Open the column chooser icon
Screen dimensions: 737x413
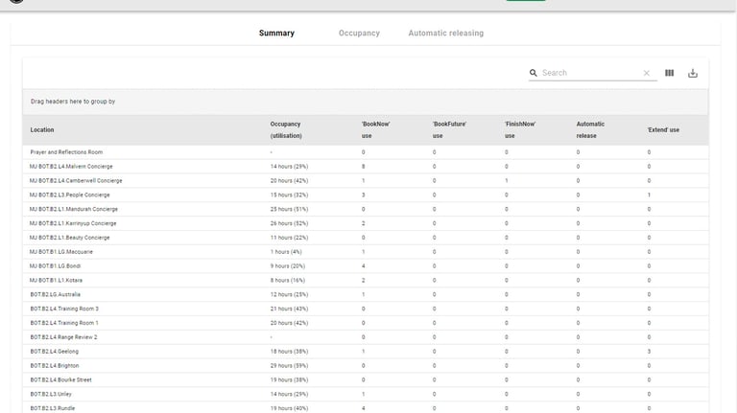pos(670,73)
